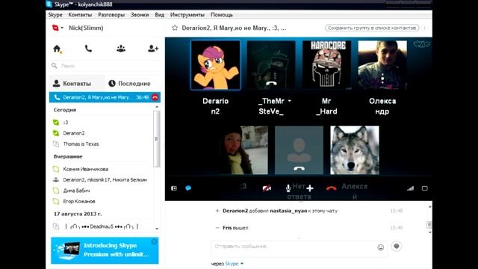The height and width of the screenshot is (269, 478).
Task: Click the contact list scrollbar thumb
Action: click(157, 139)
